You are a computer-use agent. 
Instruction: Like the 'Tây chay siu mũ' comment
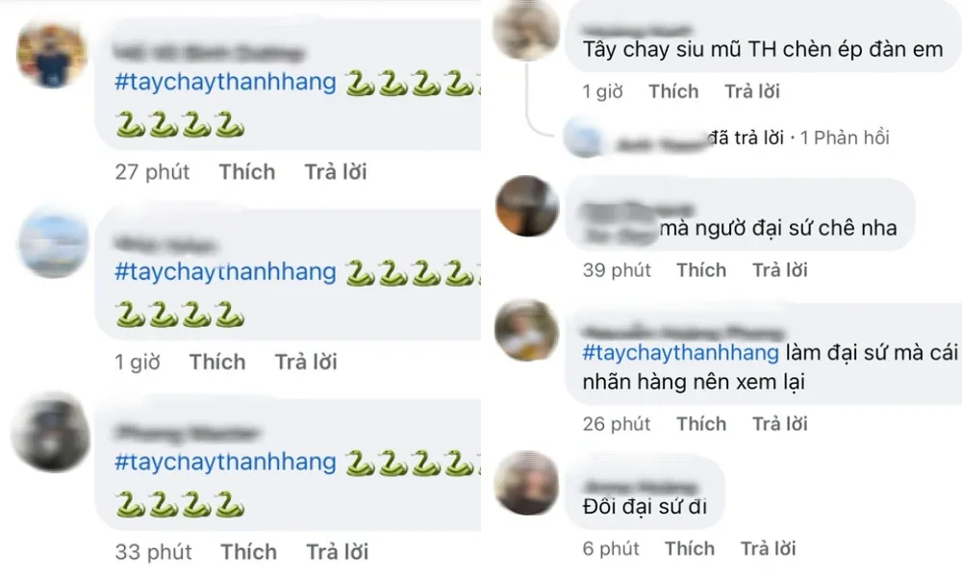(673, 91)
